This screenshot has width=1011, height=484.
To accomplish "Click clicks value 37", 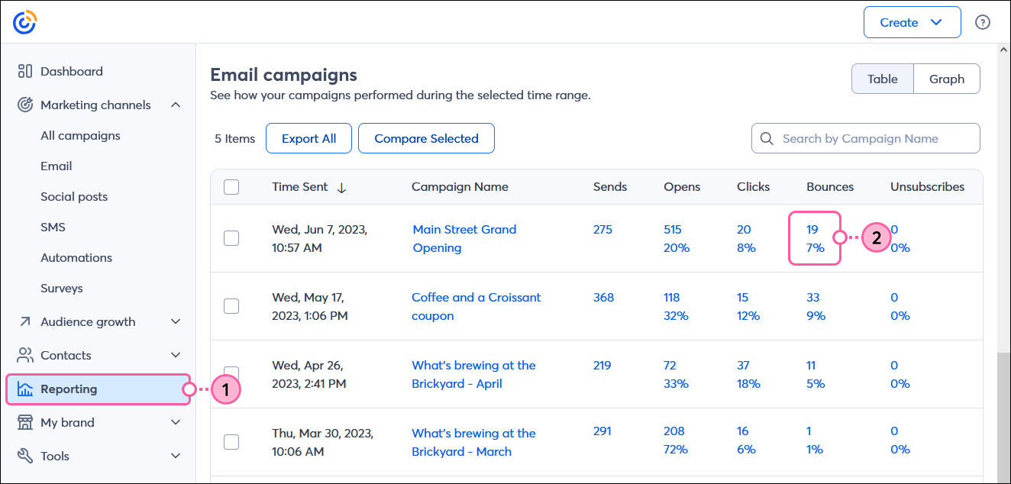I will pos(743,365).
